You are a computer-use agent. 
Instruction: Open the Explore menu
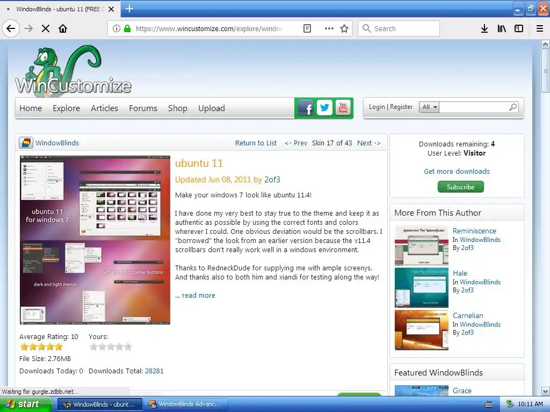[x=66, y=108]
